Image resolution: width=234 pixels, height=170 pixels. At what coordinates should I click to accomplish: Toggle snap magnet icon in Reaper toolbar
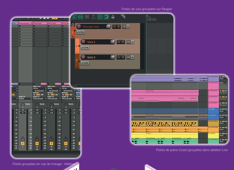pyautogui.click(x=106, y=17)
